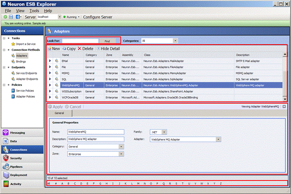Filter list by letter W
Screen dimensions: 291x194
[x=201, y=183]
